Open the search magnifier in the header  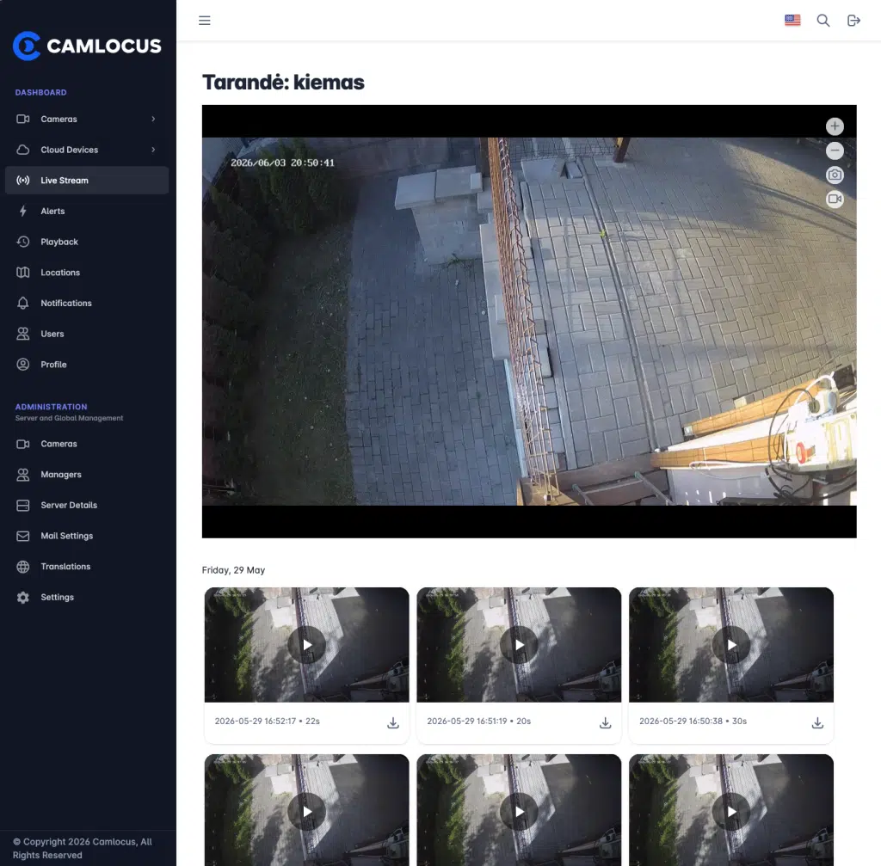coord(822,21)
